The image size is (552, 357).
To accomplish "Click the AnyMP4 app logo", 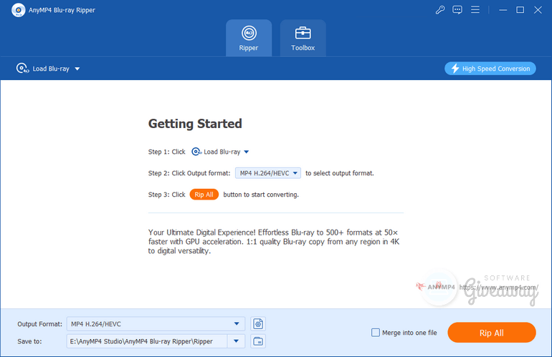I will pos(19,10).
